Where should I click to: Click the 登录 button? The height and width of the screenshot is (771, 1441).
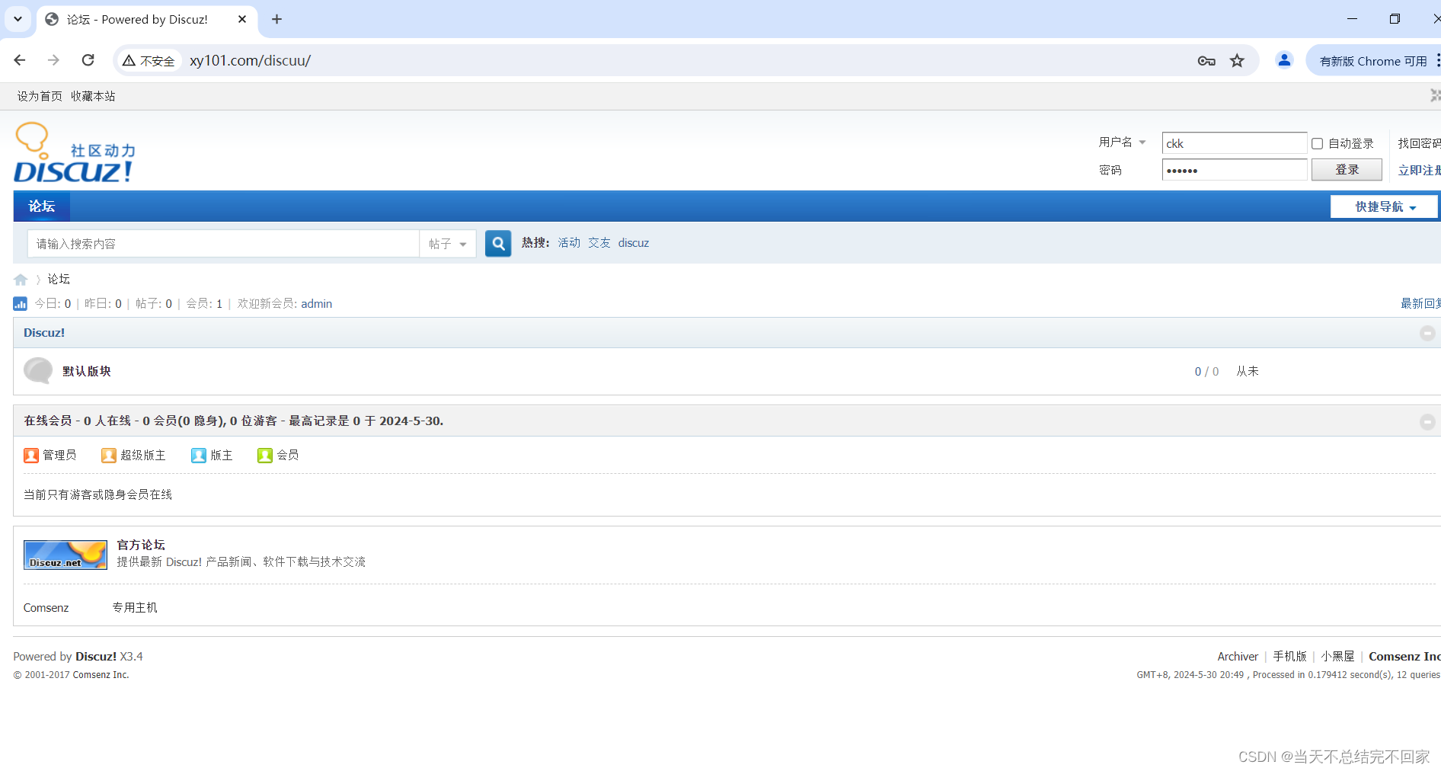pos(1347,170)
